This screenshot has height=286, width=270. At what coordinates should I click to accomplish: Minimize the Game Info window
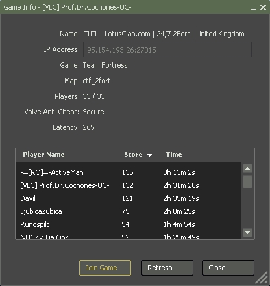(253, 8)
